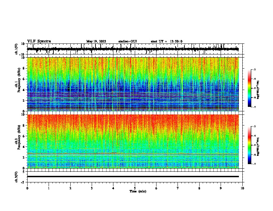The height and width of the screenshot is (211, 273).
Task: Click the "-3" label on ch.2 color scale
Action: (254, 127)
